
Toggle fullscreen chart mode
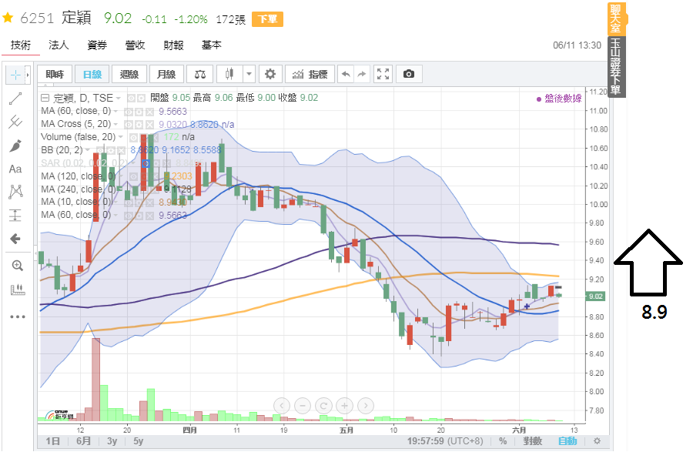point(383,74)
